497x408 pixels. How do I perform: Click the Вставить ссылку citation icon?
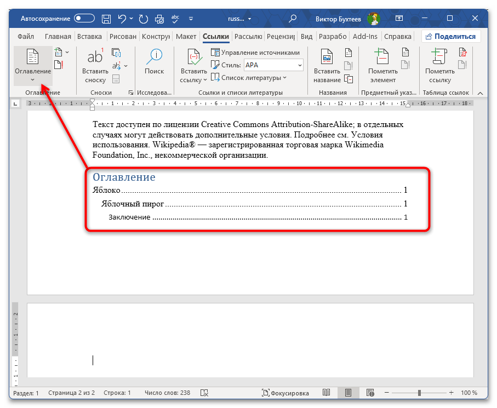pos(193,65)
